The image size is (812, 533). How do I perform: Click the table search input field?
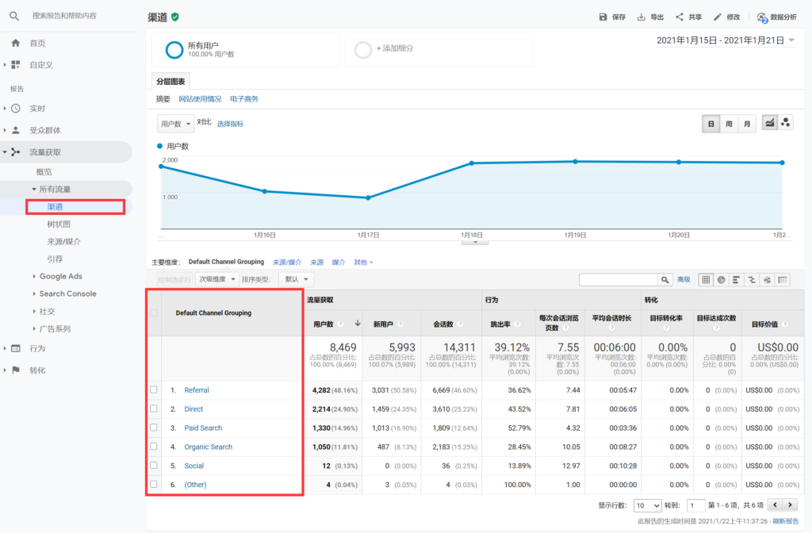click(619, 279)
